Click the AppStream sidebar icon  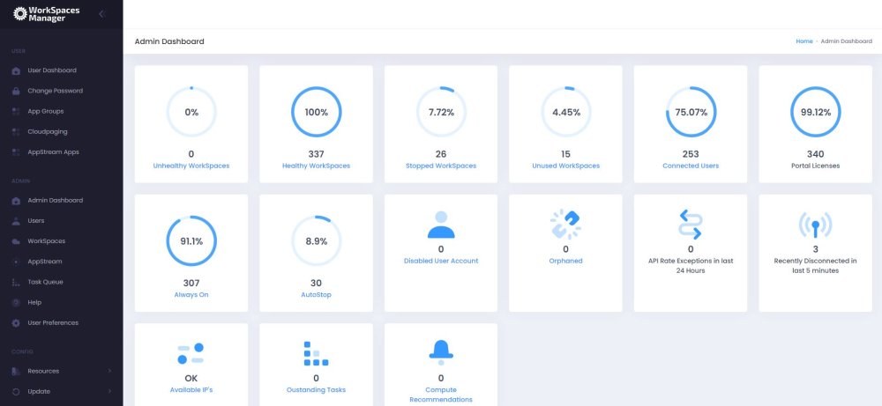pyautogui.click(x=16, y=262)
